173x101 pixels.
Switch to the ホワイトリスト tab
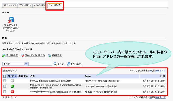40,5
